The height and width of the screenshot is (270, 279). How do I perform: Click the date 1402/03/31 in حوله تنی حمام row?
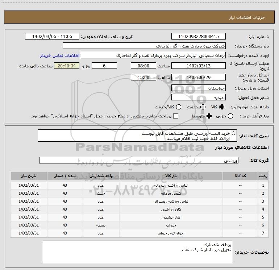[29, 233]
